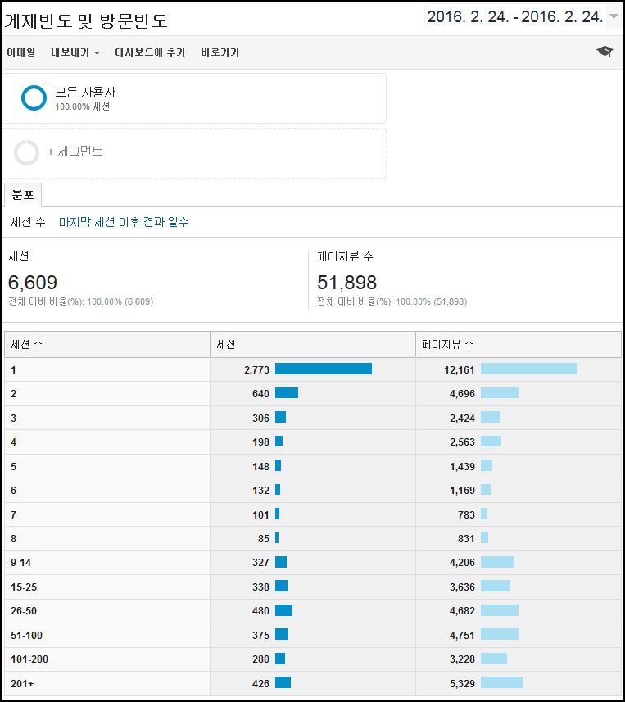Viewport: 625px width, 702px height.
Task: Click 대시보드에 추가 in toolbar
Action: [x=150, y=52]
